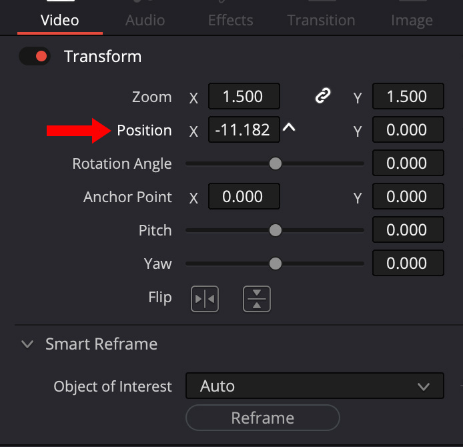463x447 pixels.
Task: Toggle the Transform enable switch
Action: 35,57
